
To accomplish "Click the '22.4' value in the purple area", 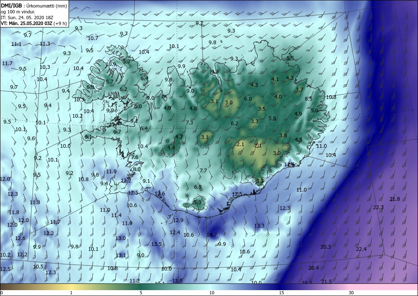I will click(361, 249).
